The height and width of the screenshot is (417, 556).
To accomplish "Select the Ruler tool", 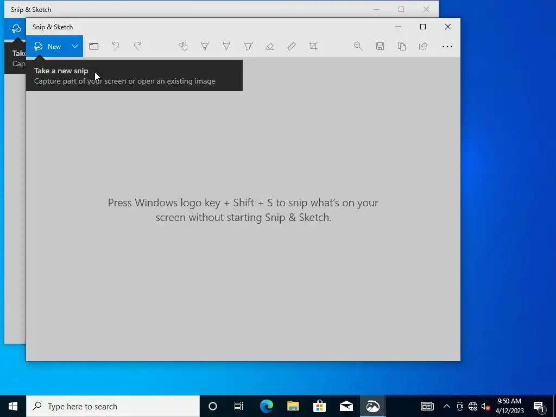I will (x=292, y=46).
